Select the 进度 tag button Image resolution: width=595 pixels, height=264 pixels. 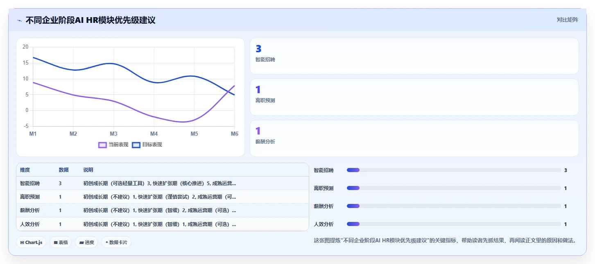tap(86, 242)
